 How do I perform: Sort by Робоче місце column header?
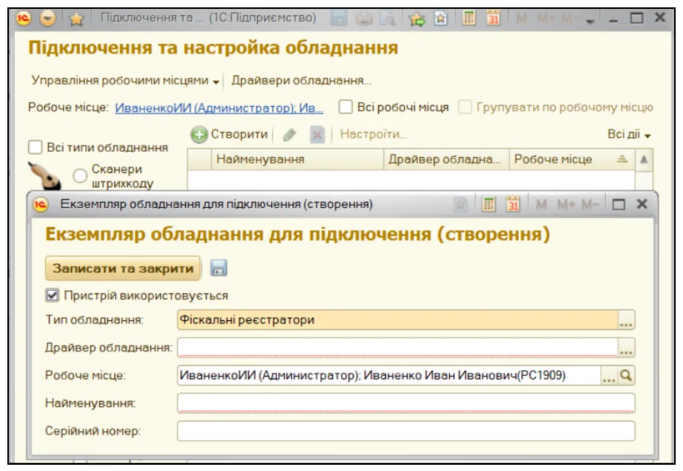[572, 160]
